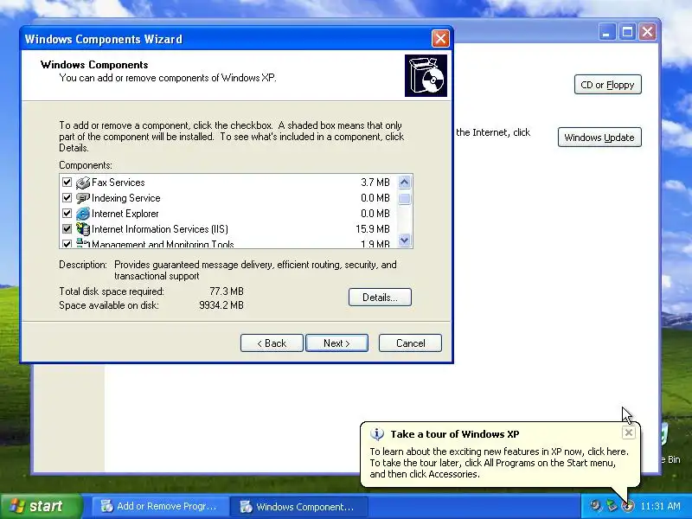Proceed with the Next button
Screen dimensions: 692x519
pos(336,343)
